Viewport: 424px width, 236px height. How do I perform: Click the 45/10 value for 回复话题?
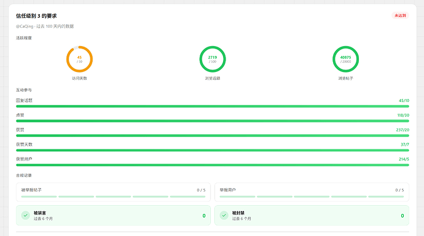pyautogui.click(x=404, y=100)
